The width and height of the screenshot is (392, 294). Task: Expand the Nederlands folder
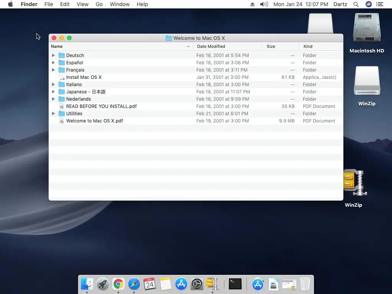tap(53, 99)
